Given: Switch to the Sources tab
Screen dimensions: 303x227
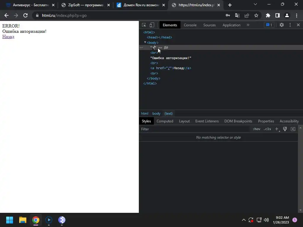Looking at the screenshot, I should point(209,25).
